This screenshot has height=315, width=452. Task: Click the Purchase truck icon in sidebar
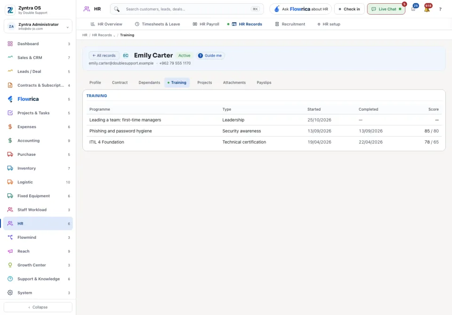10,154
